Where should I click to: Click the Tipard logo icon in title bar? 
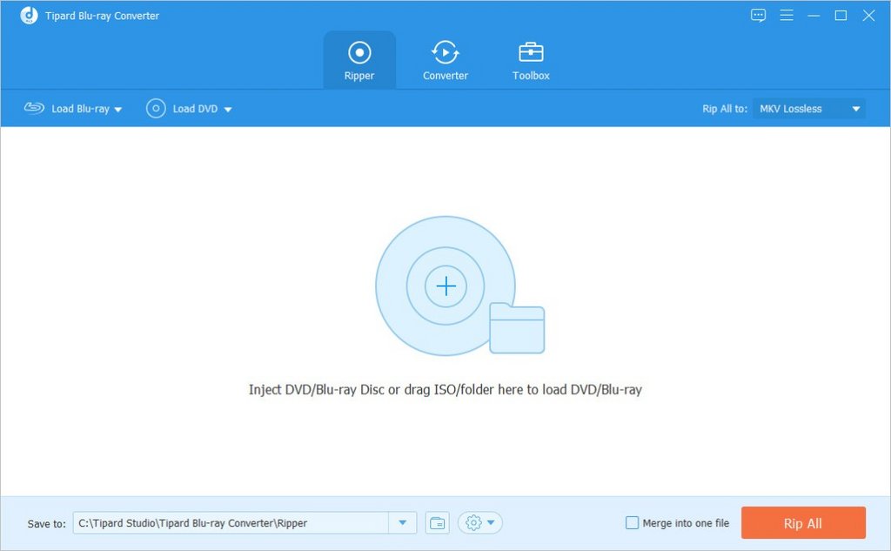click(29, 16)
